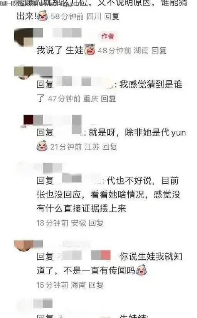Viewport: 197px width, 318px height.
Task: Open avatar of commenter saying 我感觉猜到是谁了
Action: [x=24, y=73]
